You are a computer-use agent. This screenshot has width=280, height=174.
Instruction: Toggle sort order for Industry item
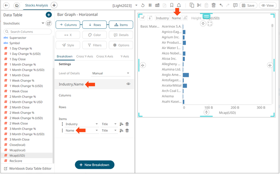pos(121,124)
